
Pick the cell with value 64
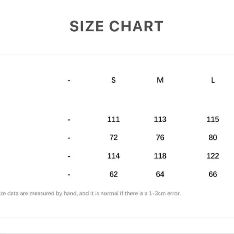[x=160, y=174]
